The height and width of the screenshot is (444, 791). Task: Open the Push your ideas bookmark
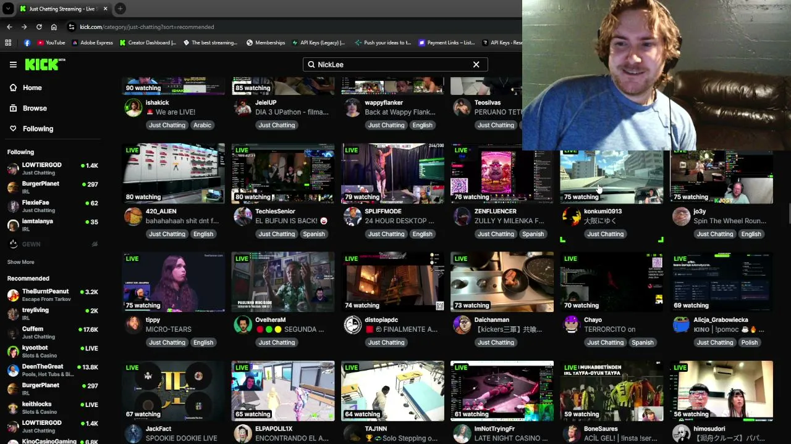pos(383,43)
